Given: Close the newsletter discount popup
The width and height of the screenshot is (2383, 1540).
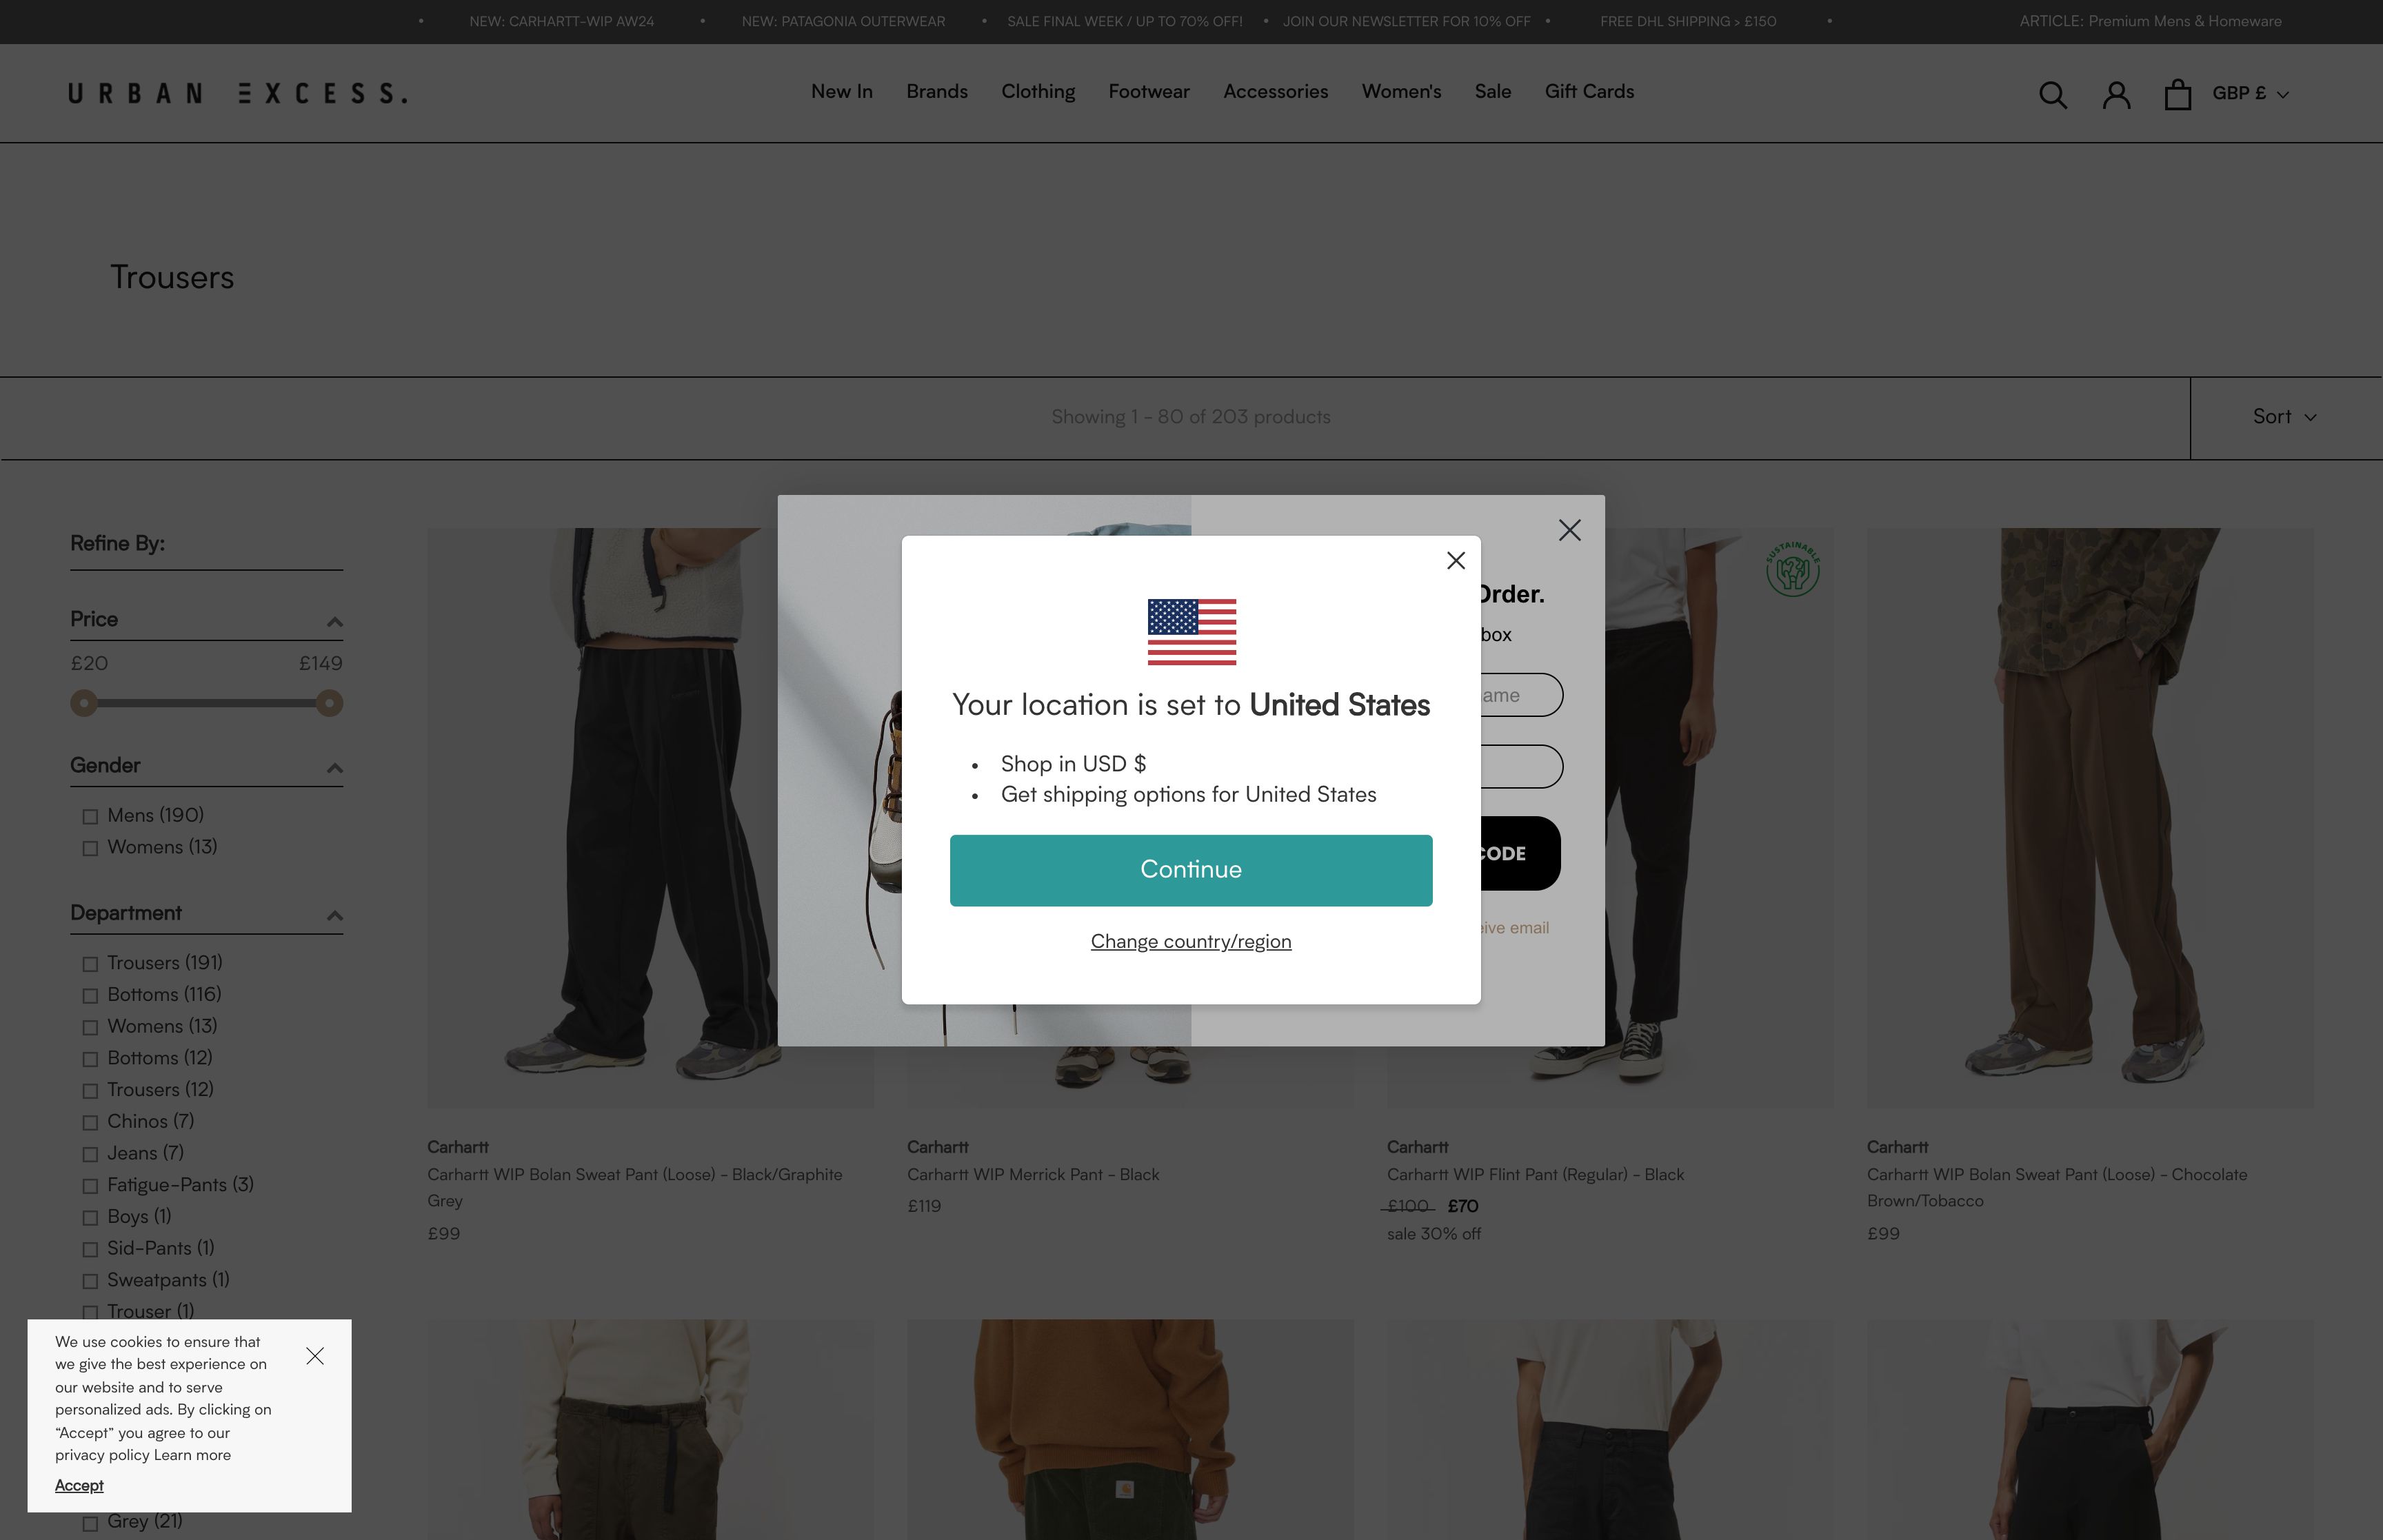Looking at the screenshot, I should (x=1569, y=530).
